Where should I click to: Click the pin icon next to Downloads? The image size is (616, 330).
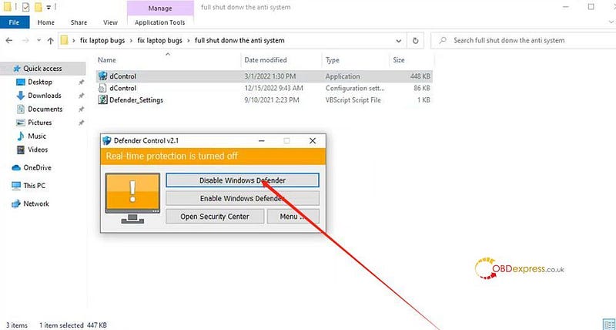[x=81, y=96]
